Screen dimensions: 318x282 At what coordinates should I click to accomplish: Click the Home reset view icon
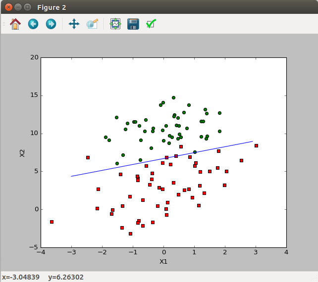coord(15,24)
